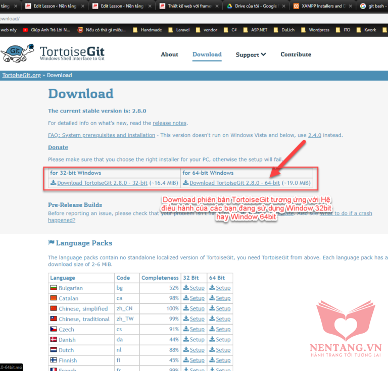Click the Bulgarian flag icon
Screen dimensions: 388x371
point(53,288)
